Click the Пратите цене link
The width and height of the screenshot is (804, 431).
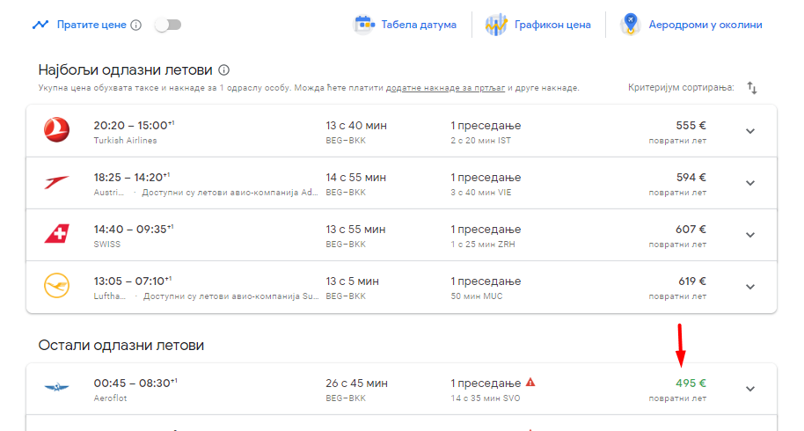point(91,25)
